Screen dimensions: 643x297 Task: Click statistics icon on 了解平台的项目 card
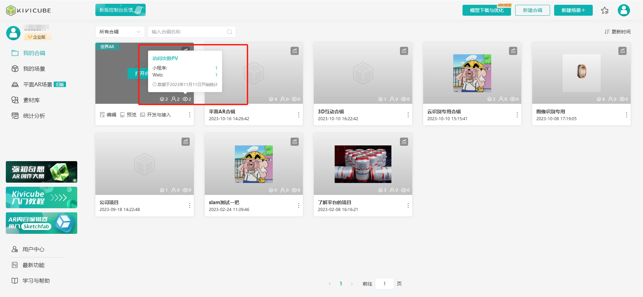[404, 142]
